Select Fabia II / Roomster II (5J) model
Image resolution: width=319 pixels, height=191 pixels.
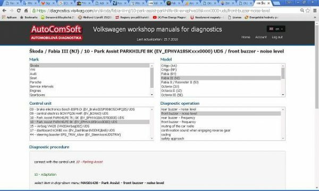[x=221, y=82]
